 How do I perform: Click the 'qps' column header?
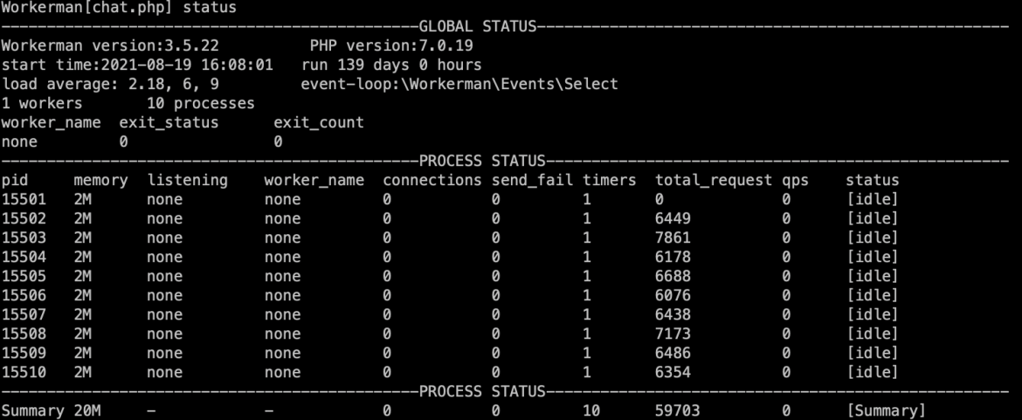(x=795, y=181)
